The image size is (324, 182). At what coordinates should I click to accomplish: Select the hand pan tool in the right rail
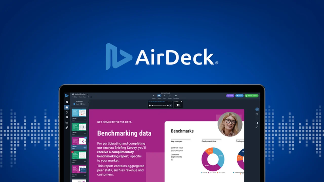tap(257, 123)
